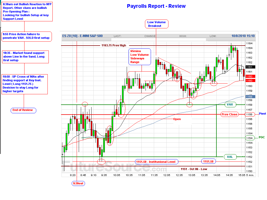Click the '1153' price axis label

[249, 148]
